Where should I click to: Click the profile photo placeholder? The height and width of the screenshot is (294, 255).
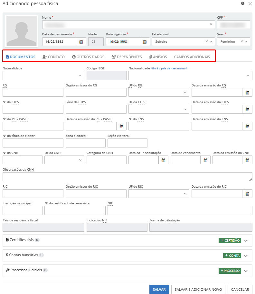click(22, 31)
